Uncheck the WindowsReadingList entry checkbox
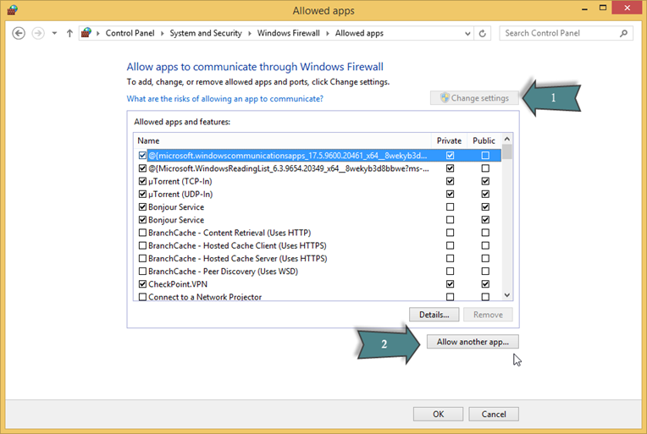The width and height of the screenshot is (647, 434). point(142,168)
